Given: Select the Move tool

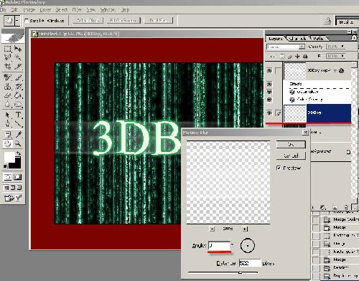Looking at the screenshot, I should (18, 49).
